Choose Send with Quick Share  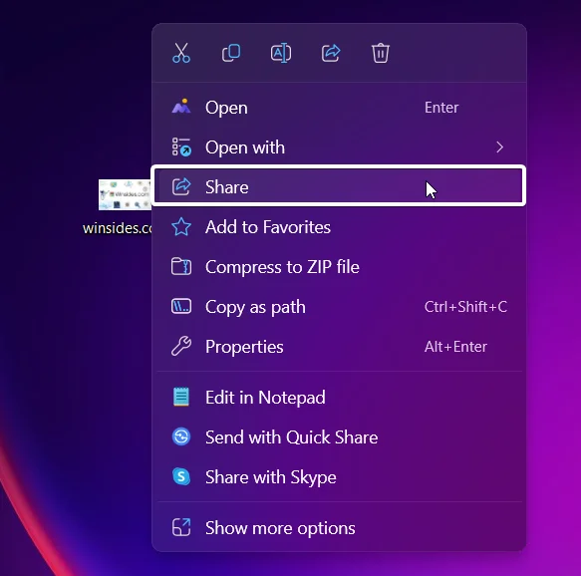click(x=339, y=437)
